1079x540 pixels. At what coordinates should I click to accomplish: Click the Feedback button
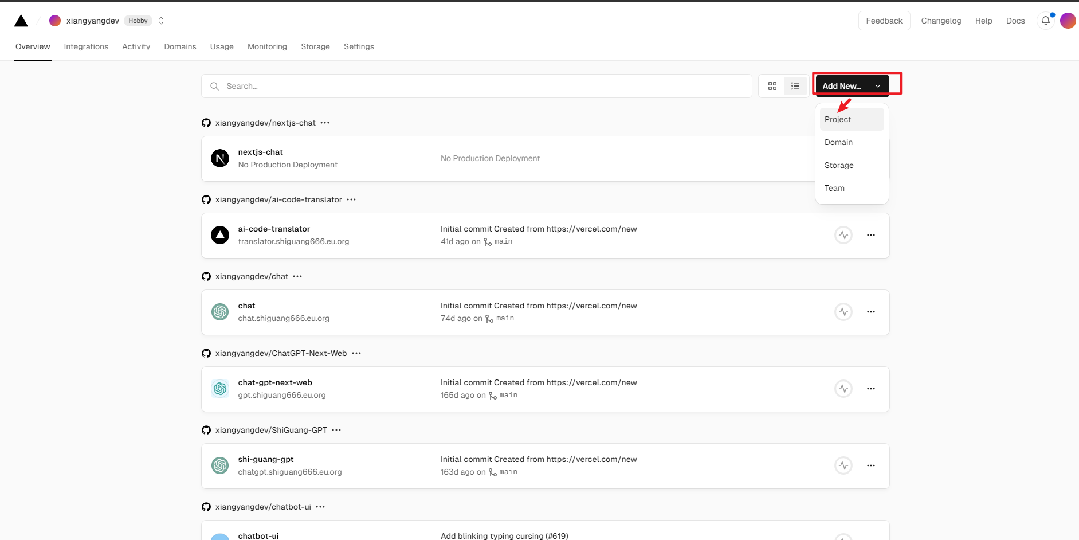(884, 21)
